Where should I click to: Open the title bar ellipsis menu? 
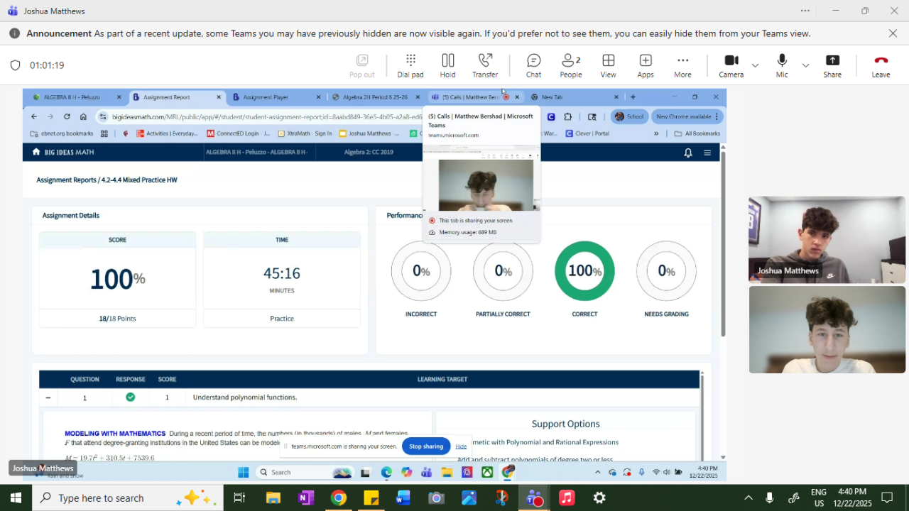(805, 11)
